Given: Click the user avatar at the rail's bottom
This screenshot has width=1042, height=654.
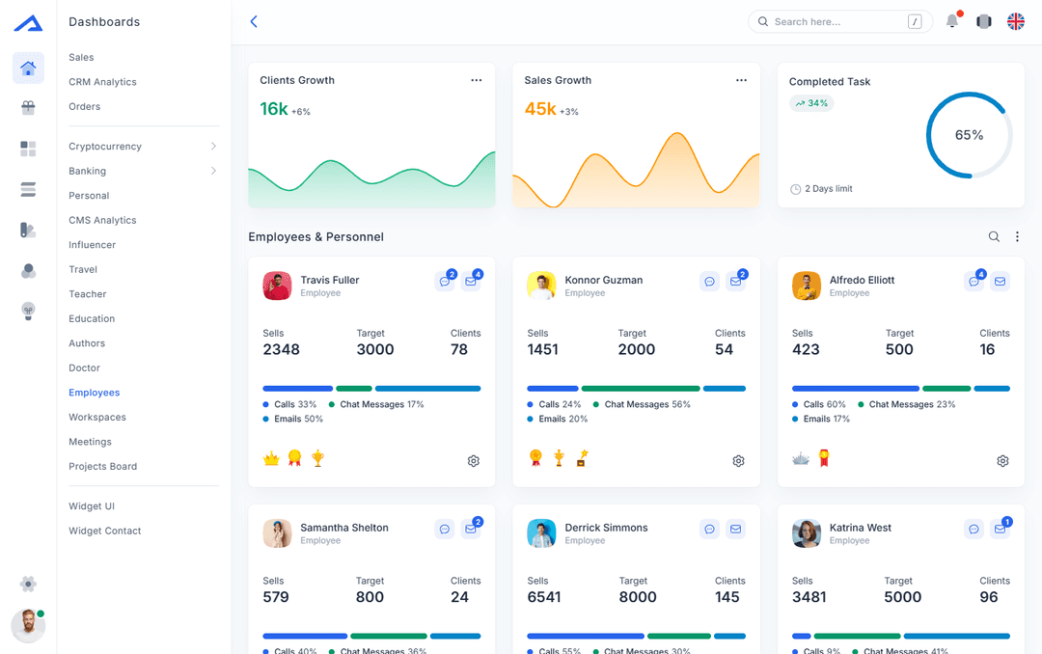Looking at the screenshot, I should point(28,625).
